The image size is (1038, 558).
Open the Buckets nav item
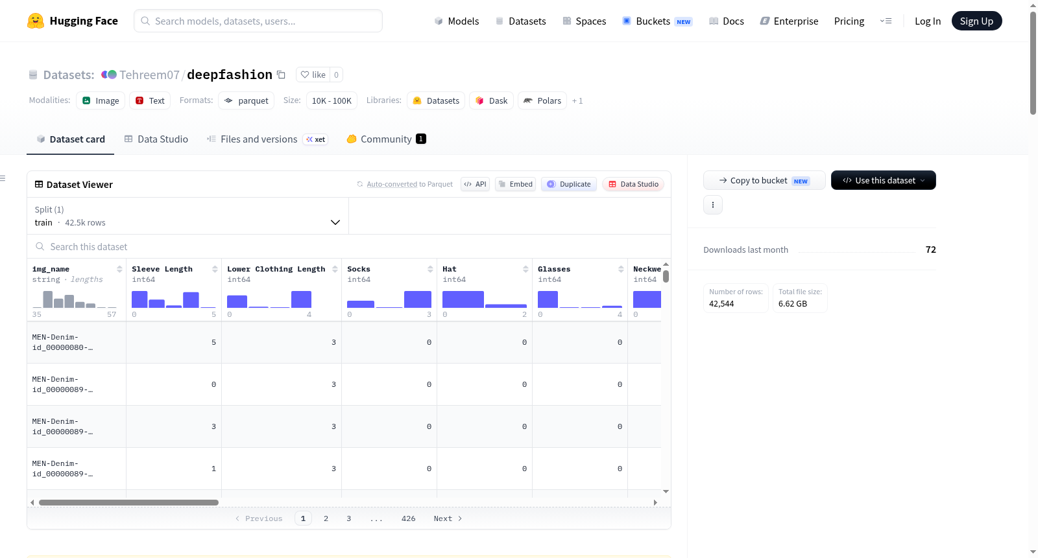click(x=657, y=21)
